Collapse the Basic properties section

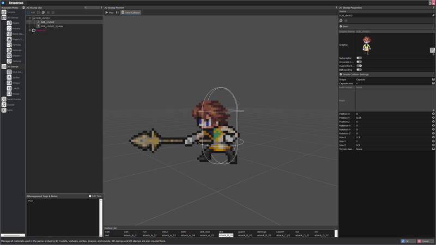click(x=341, y=26)
